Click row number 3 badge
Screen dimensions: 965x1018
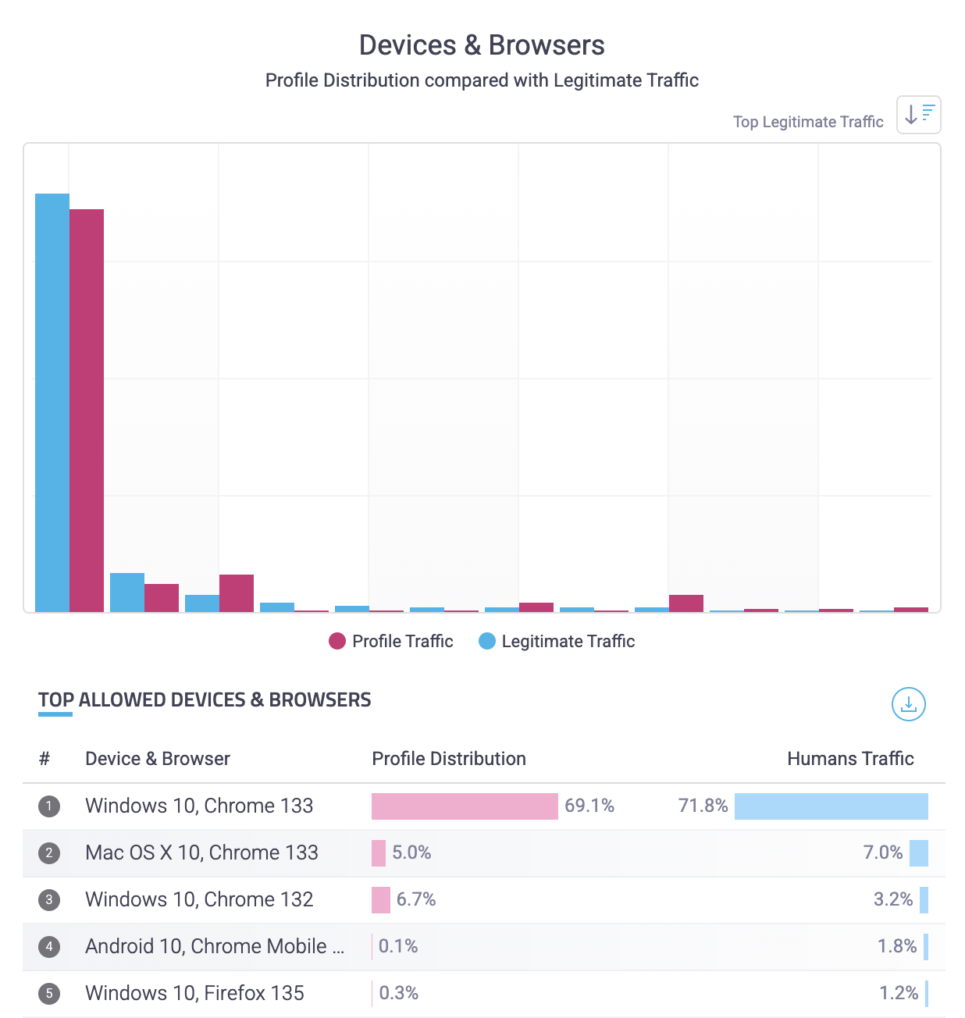click(x=49, y=900)
